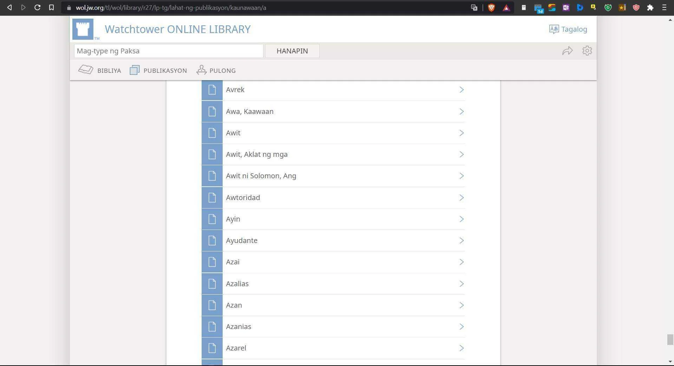
Task: Click the chevron arrow on the Azarel row
Action: coord(462,348)
